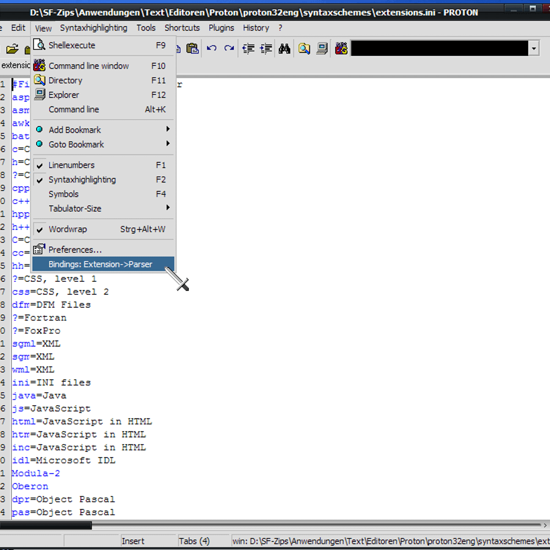Click the Directory toolbar icon with magnifier
Viewport: 550px width, 550px height.
pyautogui.click(x=304, y=48)
